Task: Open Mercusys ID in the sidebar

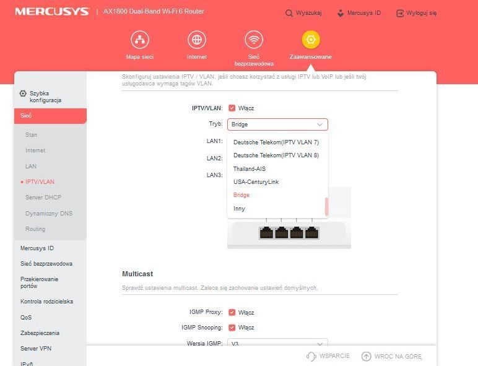Action: pos(37,248)
